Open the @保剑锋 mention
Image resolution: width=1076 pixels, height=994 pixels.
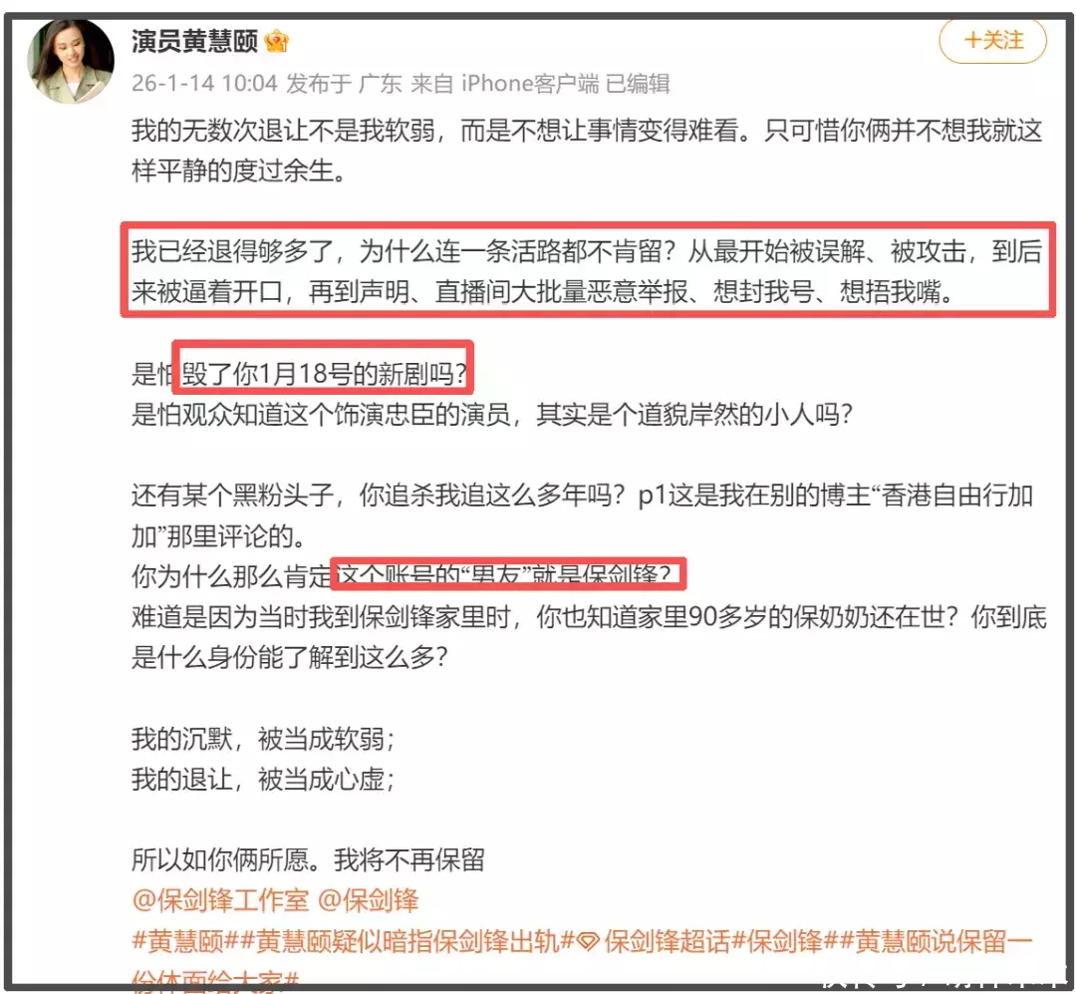368,900
